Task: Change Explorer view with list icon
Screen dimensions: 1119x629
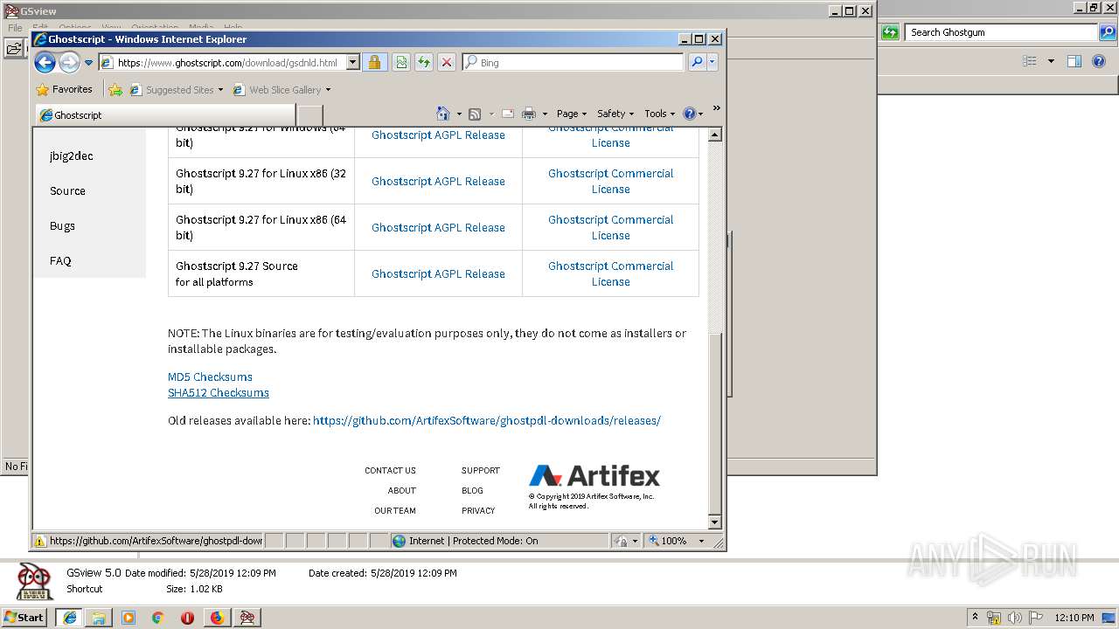Action: click(1030, 61)
